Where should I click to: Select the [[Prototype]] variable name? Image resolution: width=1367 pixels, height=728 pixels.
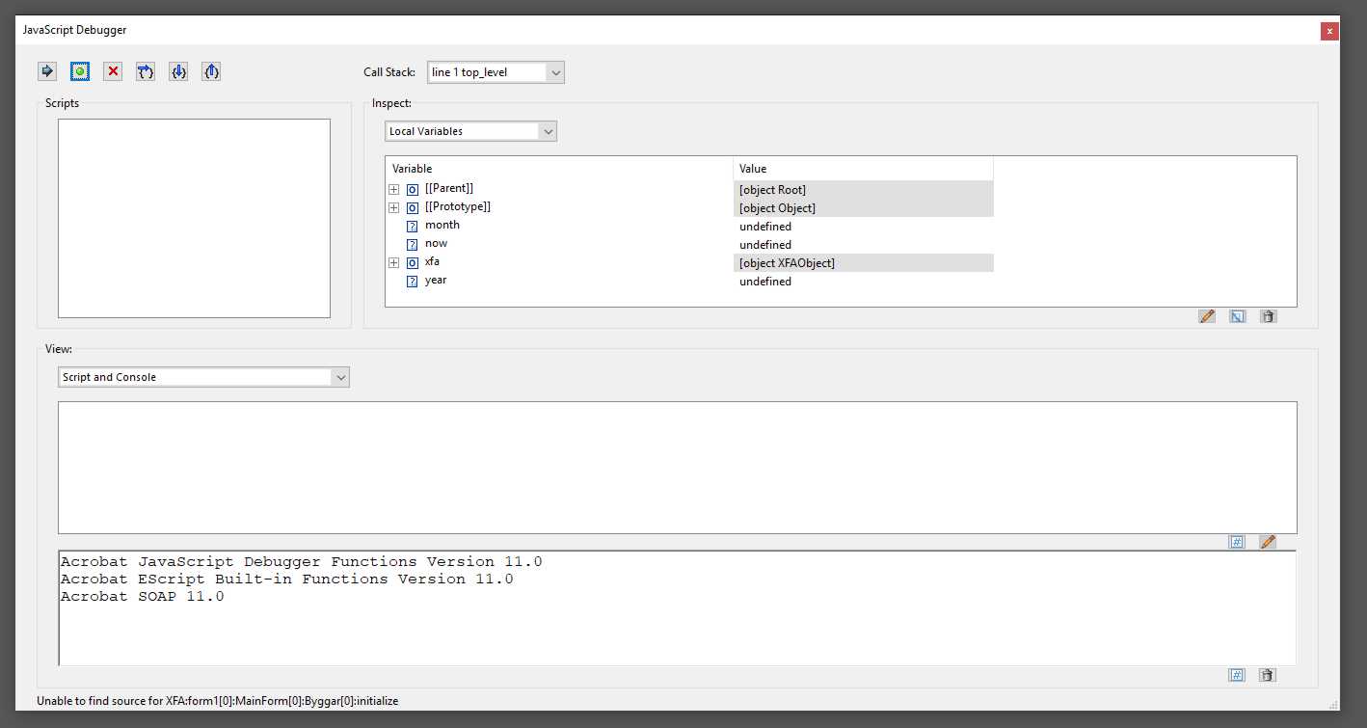tap(458, 207)
